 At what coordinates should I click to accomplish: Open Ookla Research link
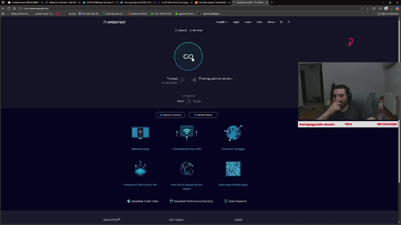(x=236, y=201)
